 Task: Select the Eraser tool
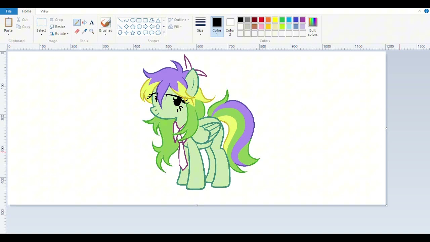[x=77, y=31]
